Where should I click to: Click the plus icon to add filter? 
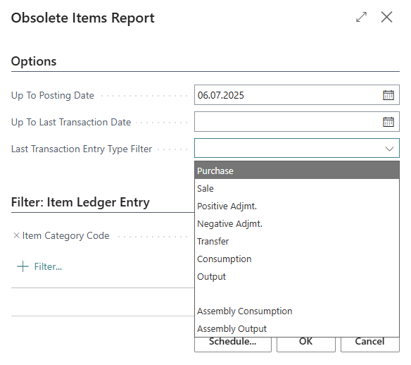click(x=23, y=266)
